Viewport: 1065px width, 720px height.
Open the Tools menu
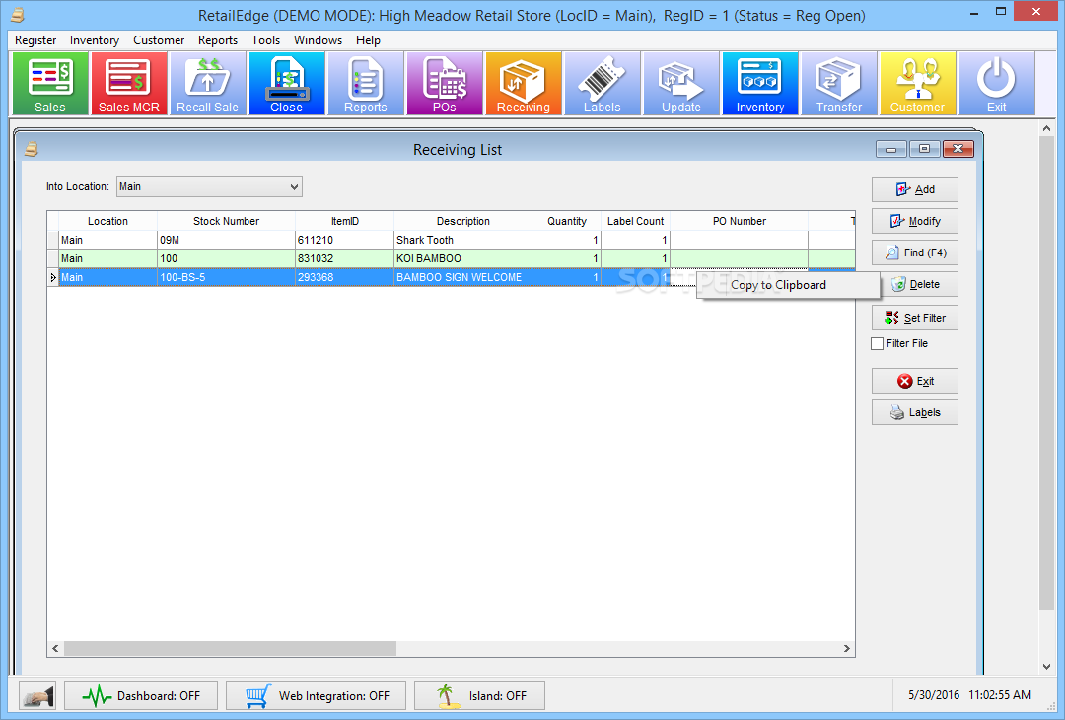click(265, 40)
